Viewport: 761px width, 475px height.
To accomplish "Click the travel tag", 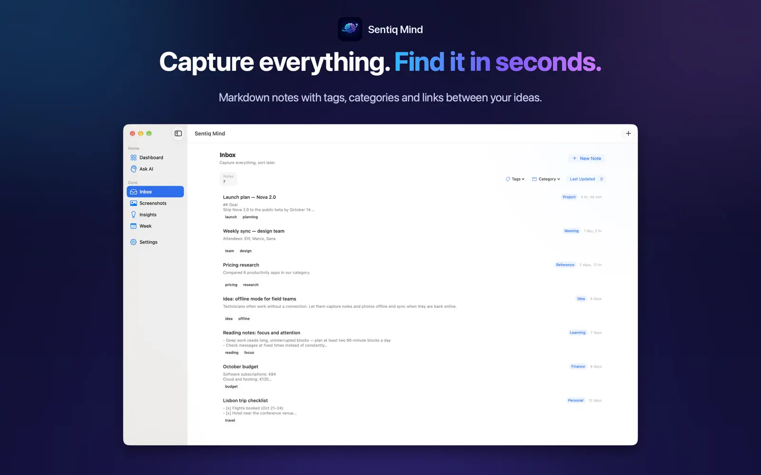I will coord(230,420).
